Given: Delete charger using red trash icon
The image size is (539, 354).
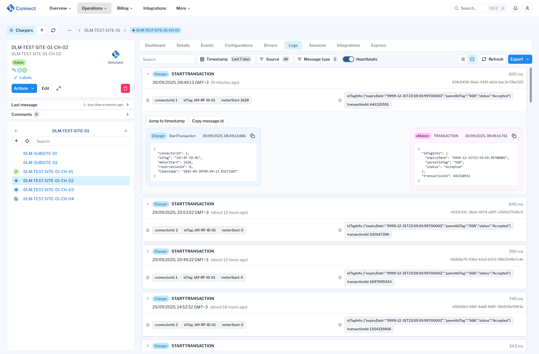Looking at the screenshot, I should [x=125, y=88].
